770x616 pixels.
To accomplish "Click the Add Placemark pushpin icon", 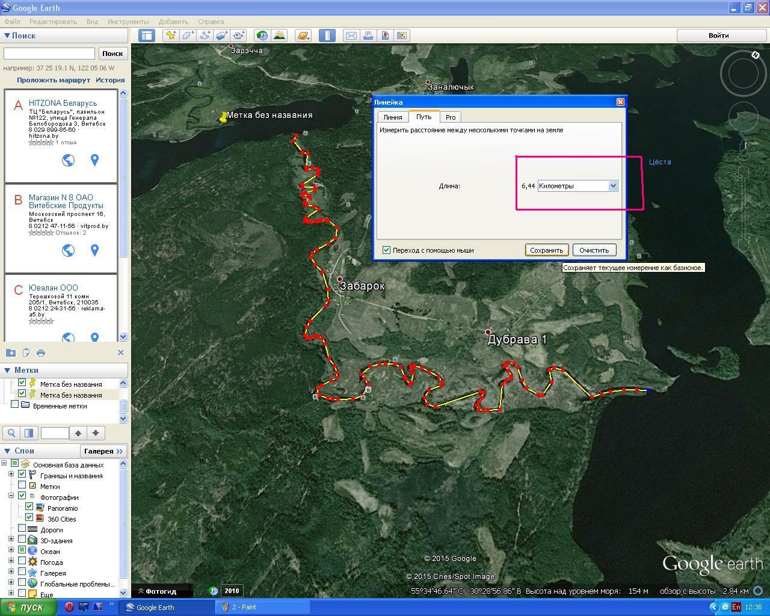I will (x=171, y=35).
